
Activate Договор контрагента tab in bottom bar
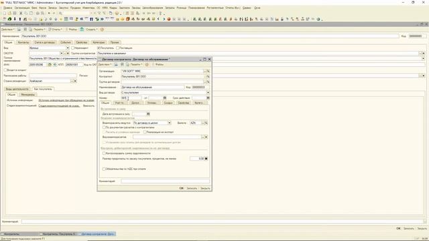97,234
